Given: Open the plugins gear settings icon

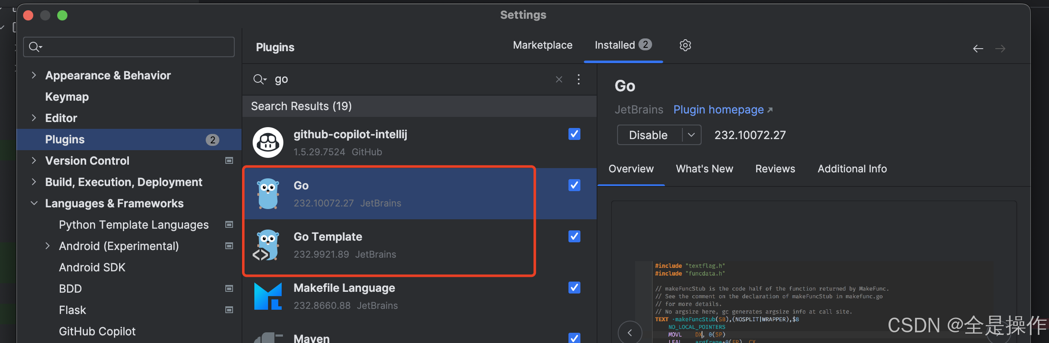Looking at the screenshot, I should pyautogui.click(x=685, y=45).
